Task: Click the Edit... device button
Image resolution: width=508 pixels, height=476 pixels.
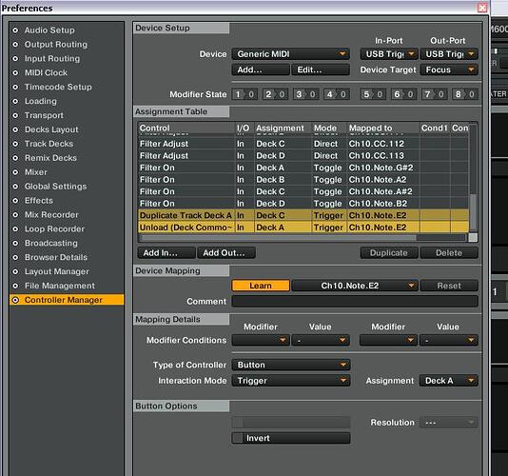Action: (x=321, y=69)
